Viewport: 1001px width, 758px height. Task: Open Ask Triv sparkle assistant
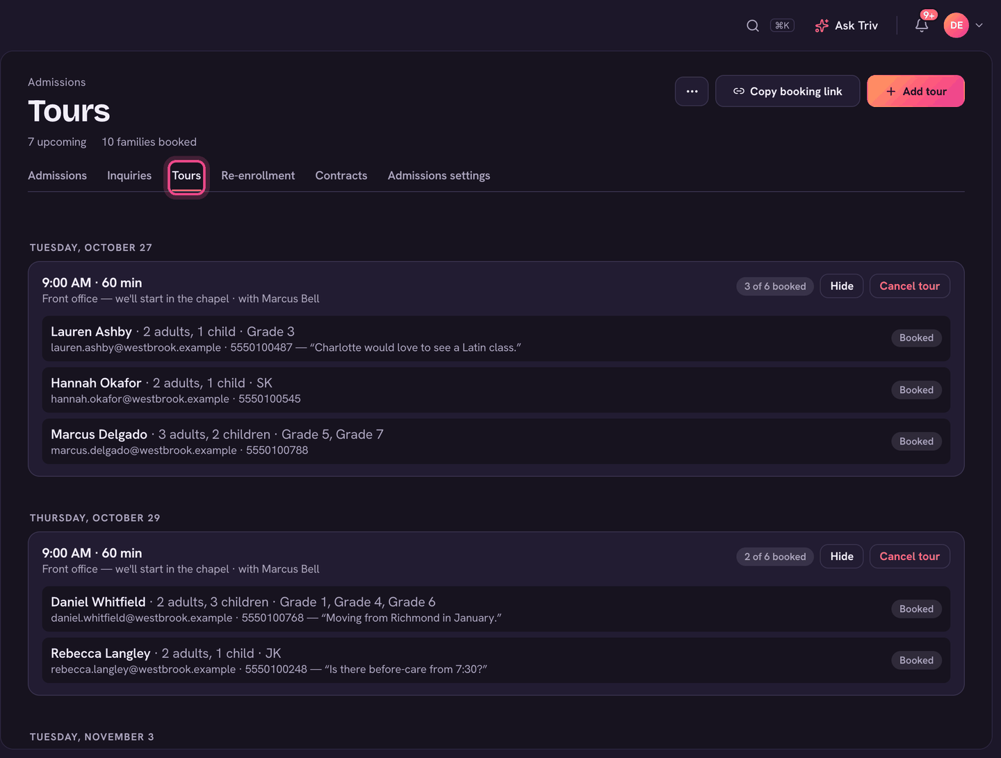click(x=847, y=26)
